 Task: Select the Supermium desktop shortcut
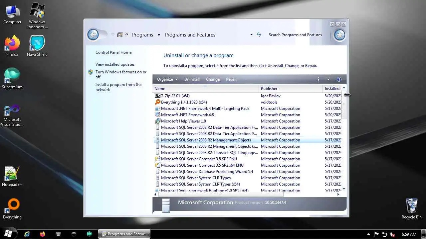point(12,79)
